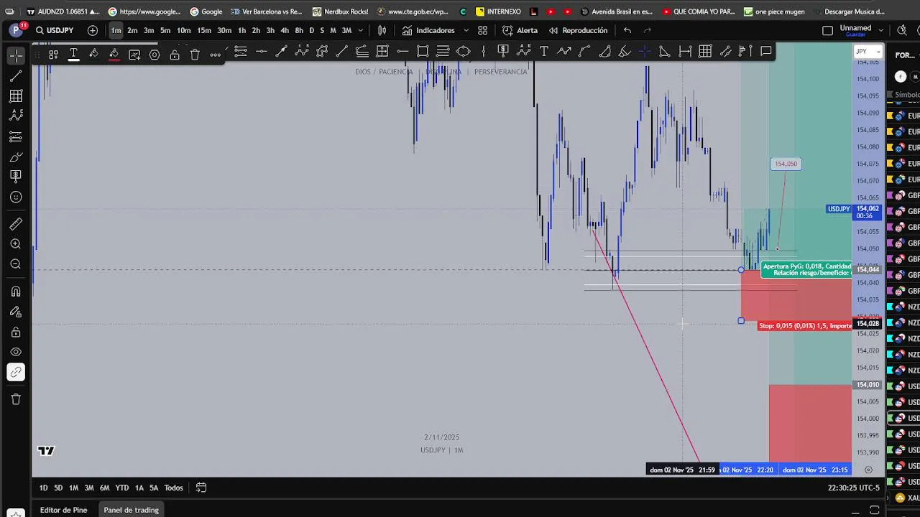920x517 pixels.
Task: Open the Editor de Pine tab
Action: click(63, 510)
